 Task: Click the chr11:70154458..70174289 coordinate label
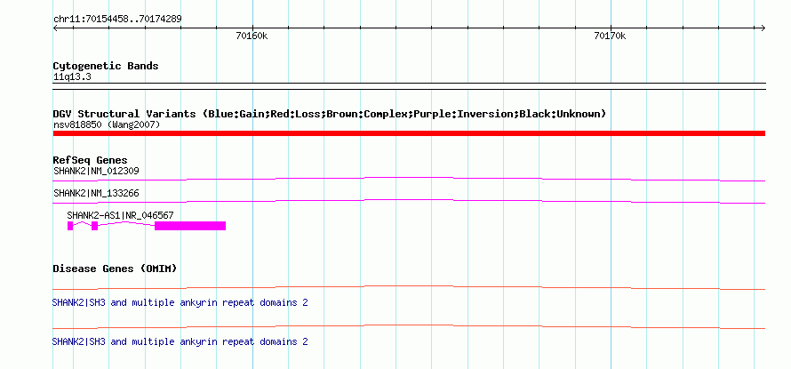117,20
